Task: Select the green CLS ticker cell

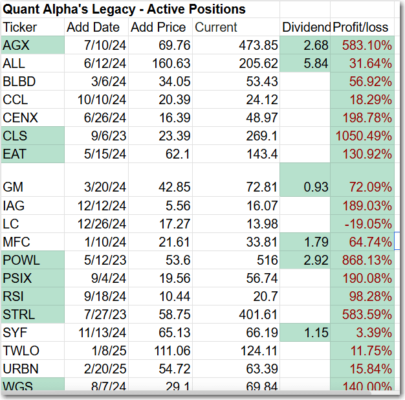Action: pos(32,136)
